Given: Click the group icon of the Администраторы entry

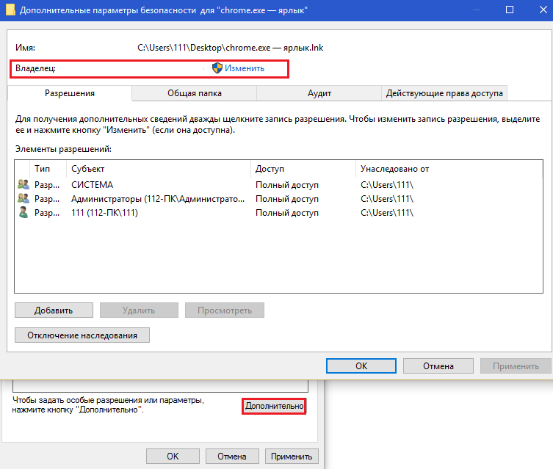Looking at the screenshot, I should [24, 199].
